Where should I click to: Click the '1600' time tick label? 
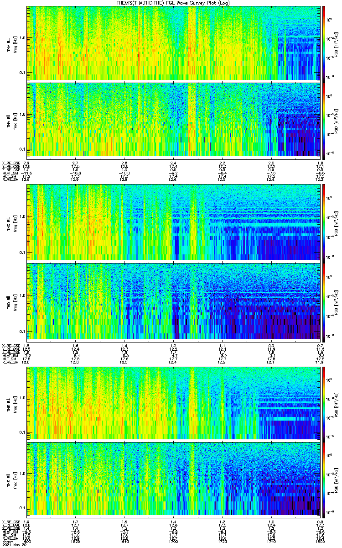coord(27,541)
